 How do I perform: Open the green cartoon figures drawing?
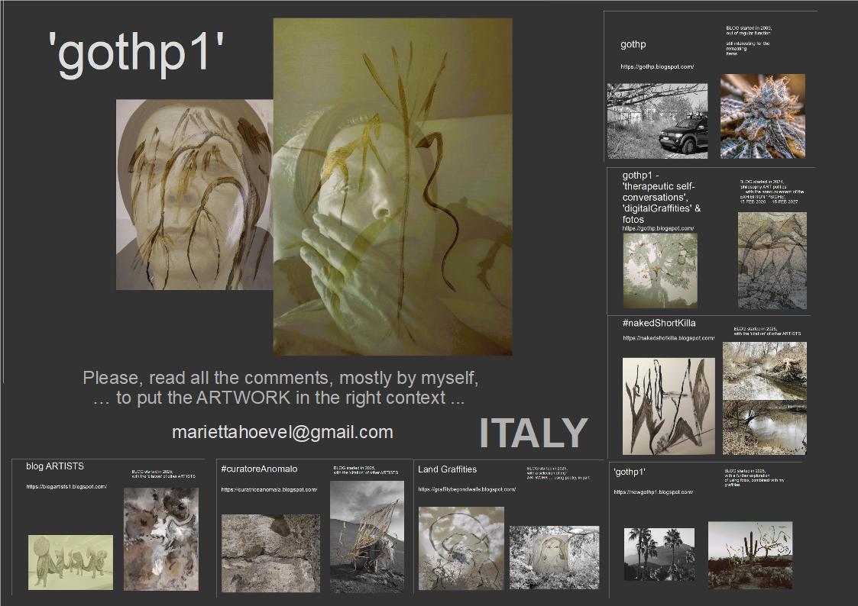pyautogui.click(x=70, y=562)
